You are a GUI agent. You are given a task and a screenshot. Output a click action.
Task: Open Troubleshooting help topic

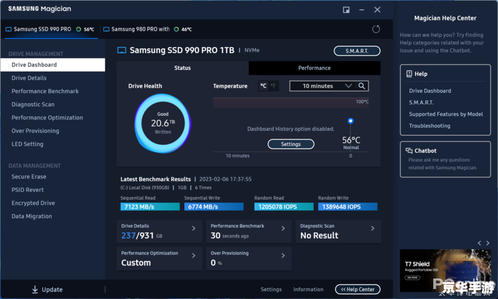coord(430,126)
